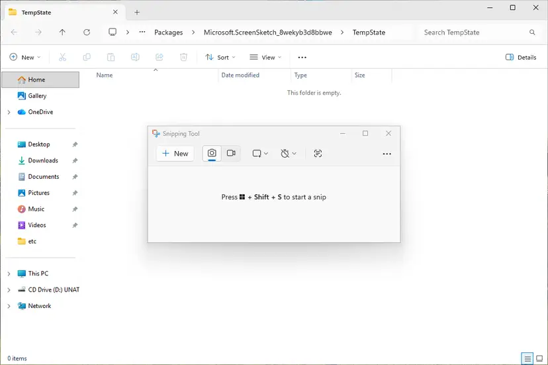Open snipping mode shape dropdown
The image size is (548, 365).
coord(260,153)
